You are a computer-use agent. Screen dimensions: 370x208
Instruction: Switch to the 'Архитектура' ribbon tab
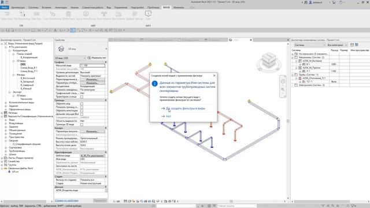pyautogui.click(x=18, y=8)
